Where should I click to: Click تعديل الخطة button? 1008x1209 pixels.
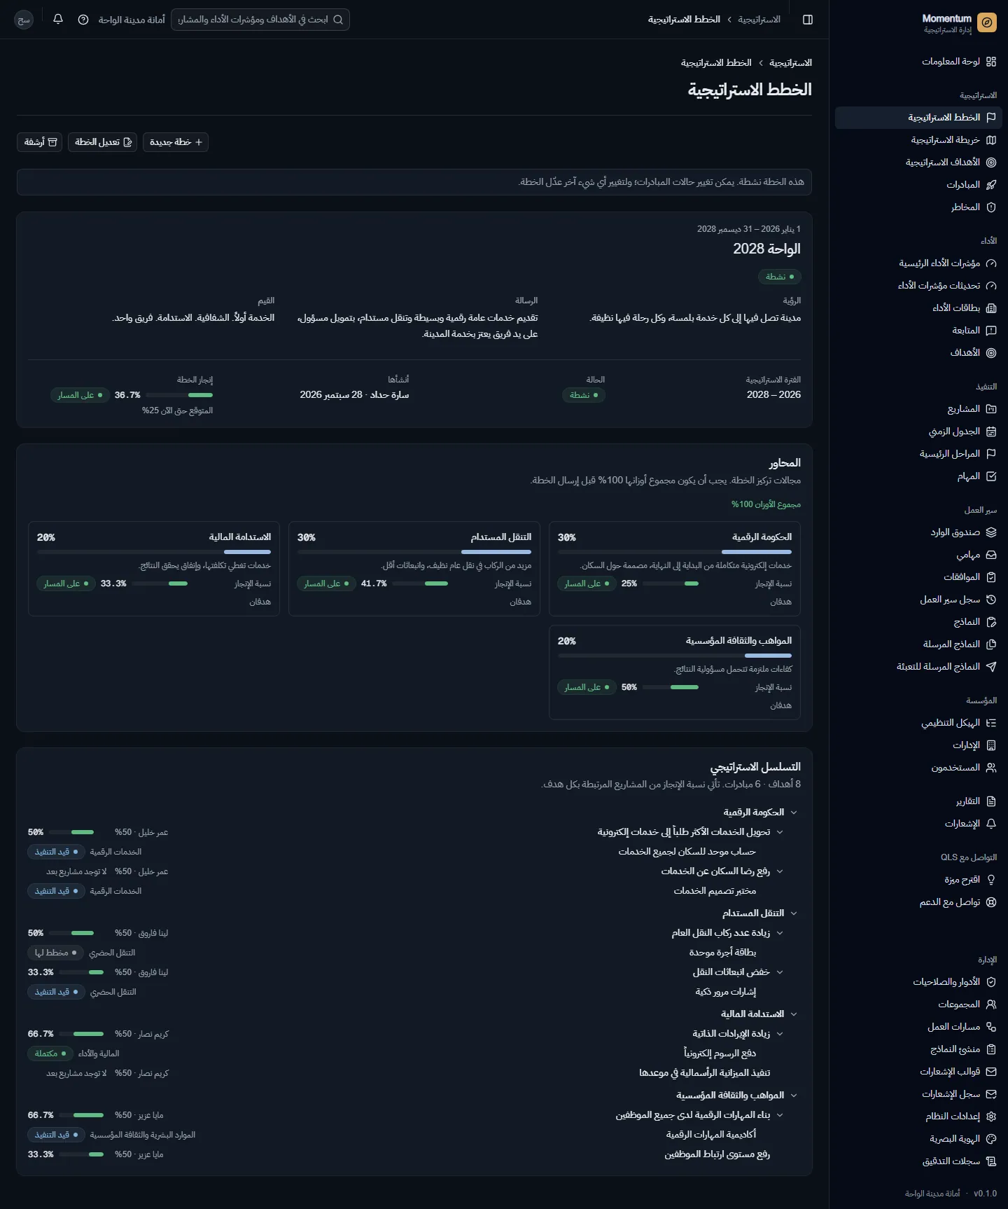tap(102, 142)
